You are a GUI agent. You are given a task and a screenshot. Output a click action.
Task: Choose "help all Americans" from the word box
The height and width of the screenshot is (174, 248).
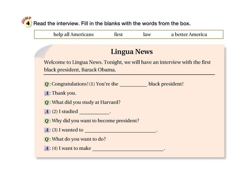(74, 34)
